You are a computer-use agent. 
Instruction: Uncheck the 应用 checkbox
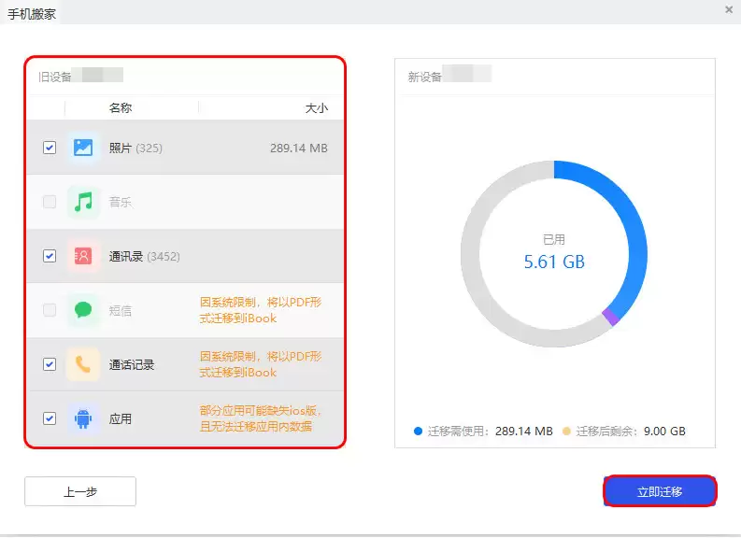(50, 419)
